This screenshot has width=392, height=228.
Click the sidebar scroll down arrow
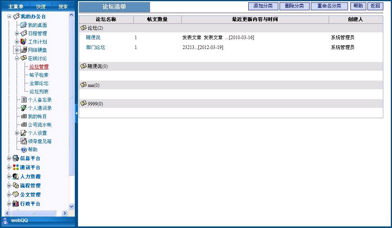pyautogui.click(x=72, y=206)
